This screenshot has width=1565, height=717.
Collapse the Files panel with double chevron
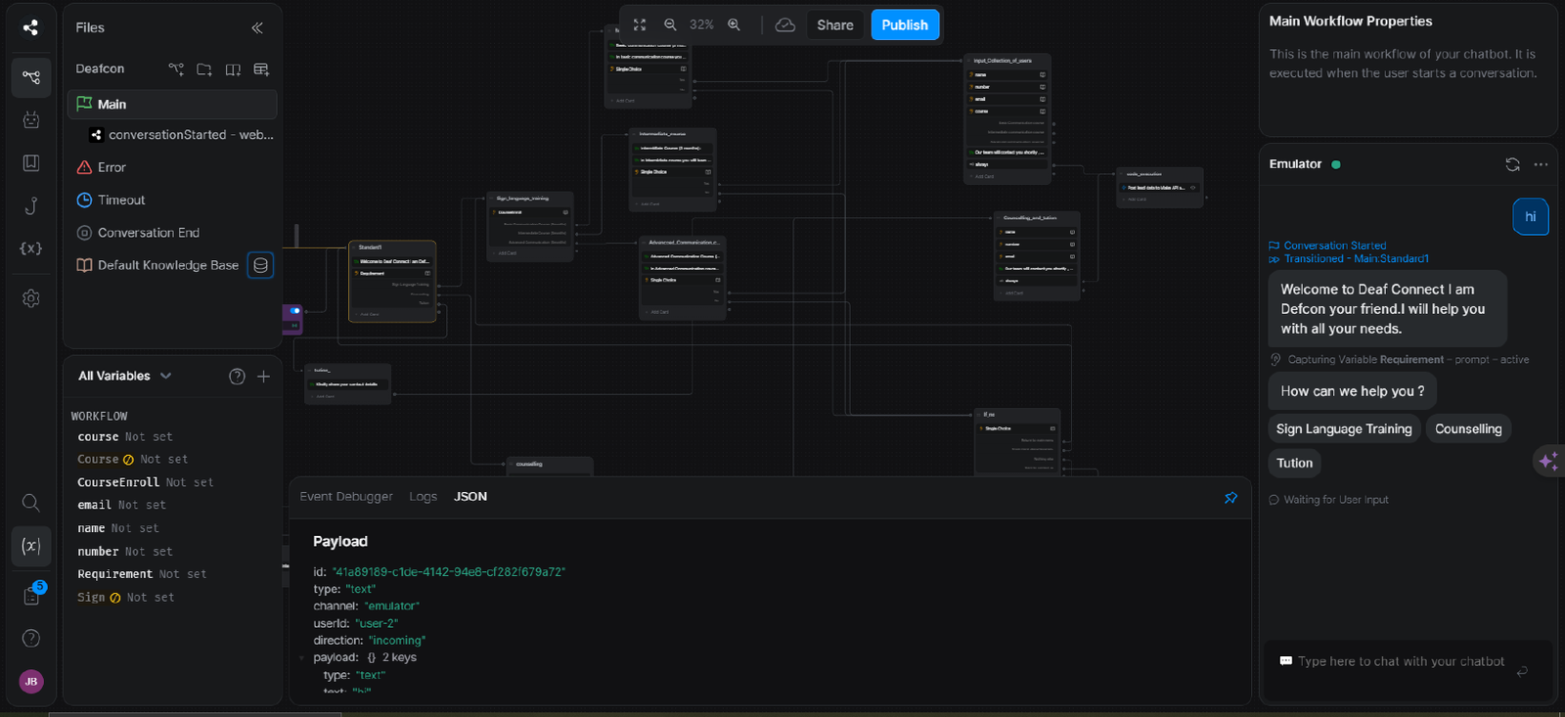pos(257,27)
